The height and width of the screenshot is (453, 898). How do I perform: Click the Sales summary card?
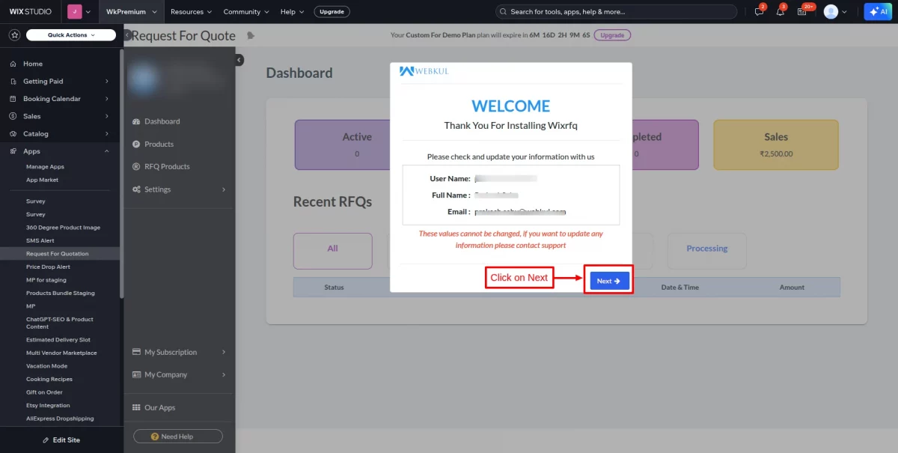pyautogui.click(x=776, y=145)
